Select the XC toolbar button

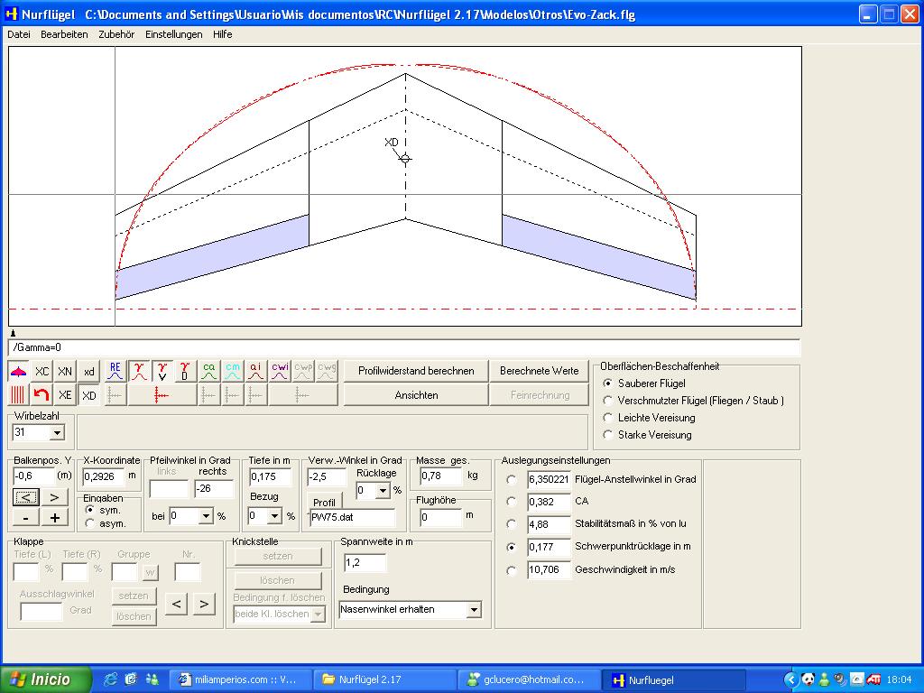point(42,372)
